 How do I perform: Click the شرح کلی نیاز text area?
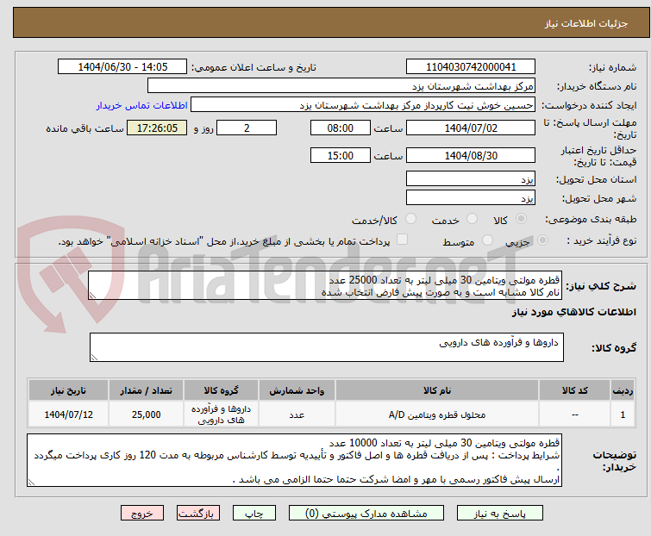[x=325, y=285]
